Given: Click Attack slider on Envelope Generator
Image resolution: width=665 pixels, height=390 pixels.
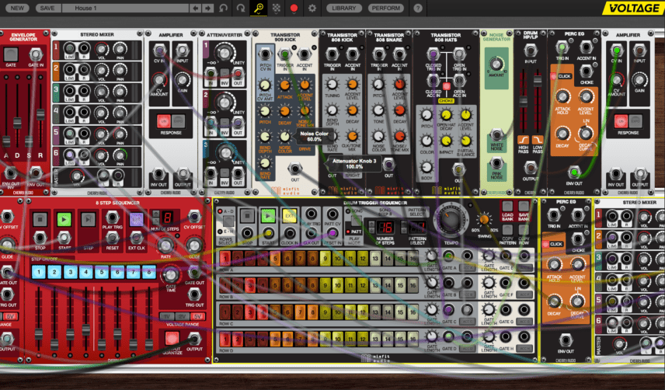Looking at the screenshot, I should [x=6, y=141].
